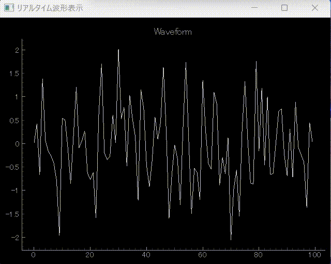Click y-axis label 1
Image resolution: width=331 pixels, height=264 pixels.
(x=17, y=97)
